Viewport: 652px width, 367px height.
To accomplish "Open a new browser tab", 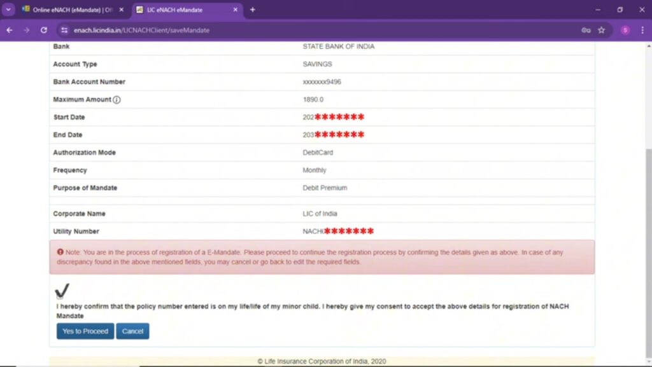I will click(x=252, y=10).
